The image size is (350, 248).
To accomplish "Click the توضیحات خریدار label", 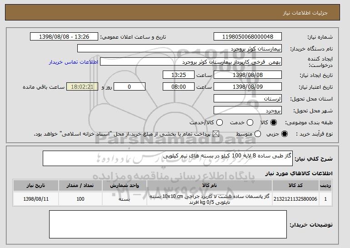I will 311,224.
